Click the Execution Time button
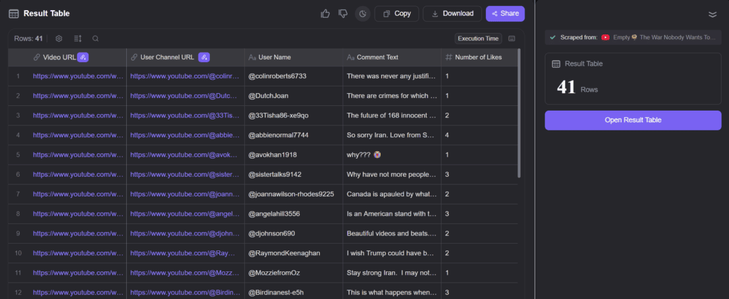The width and height of the screenshot is (729, 299). 479,38
